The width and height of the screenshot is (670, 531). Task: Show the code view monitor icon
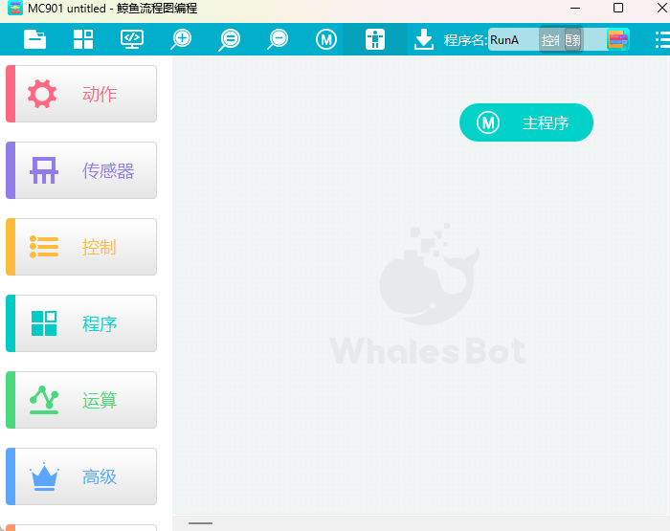pos(132,40)
